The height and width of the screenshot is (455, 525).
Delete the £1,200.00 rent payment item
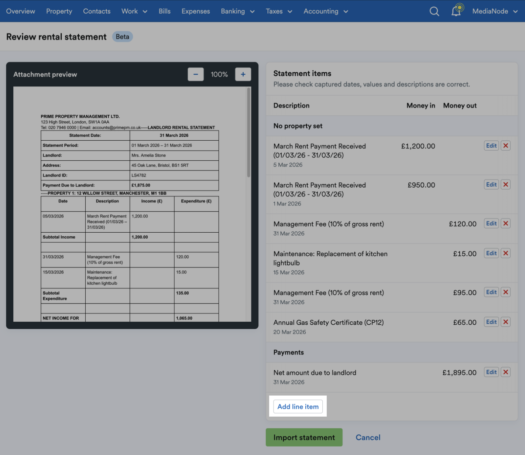point(506,146)
